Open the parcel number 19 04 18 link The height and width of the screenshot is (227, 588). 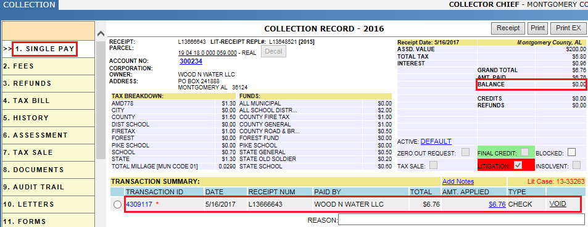tap(207, 53)
